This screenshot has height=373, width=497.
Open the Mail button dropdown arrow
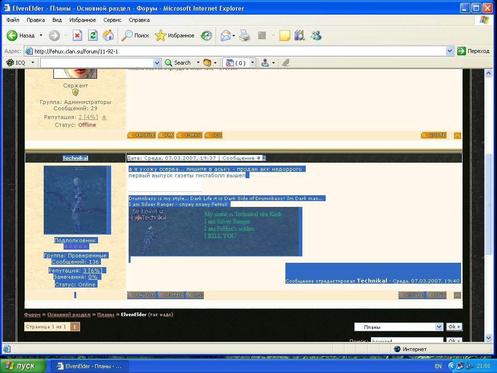233,35
